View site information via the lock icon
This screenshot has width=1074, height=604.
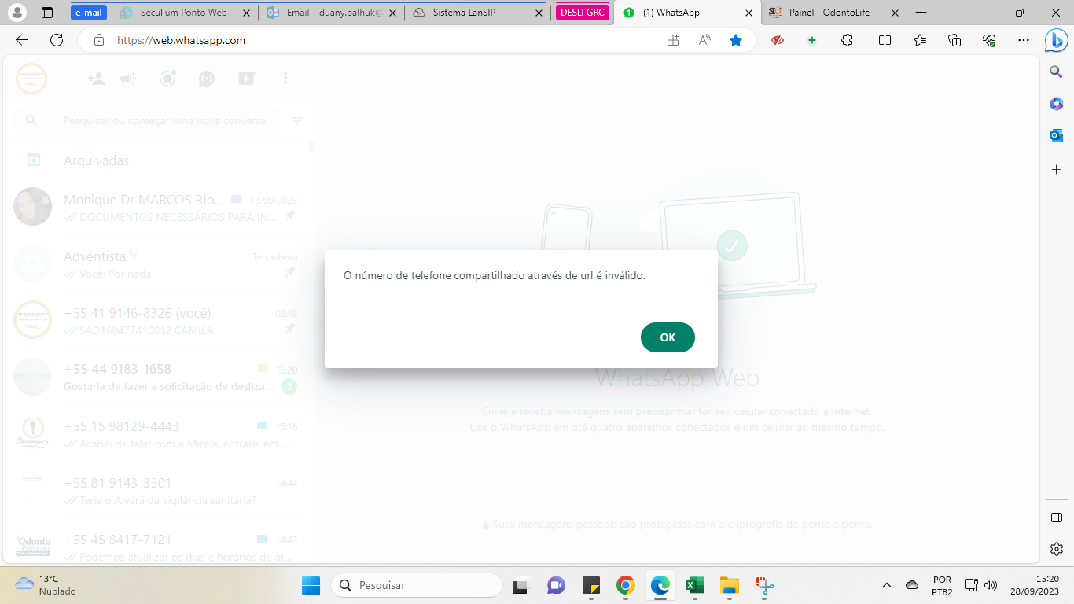[98, 40]
